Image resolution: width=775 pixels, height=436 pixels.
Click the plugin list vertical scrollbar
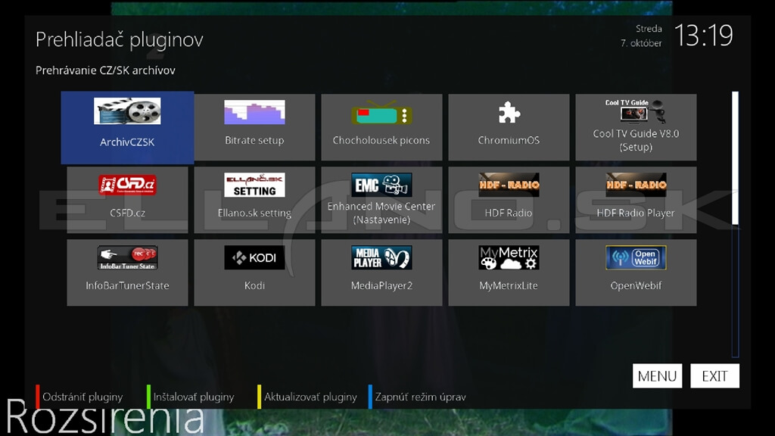click(x=736, y=224)
